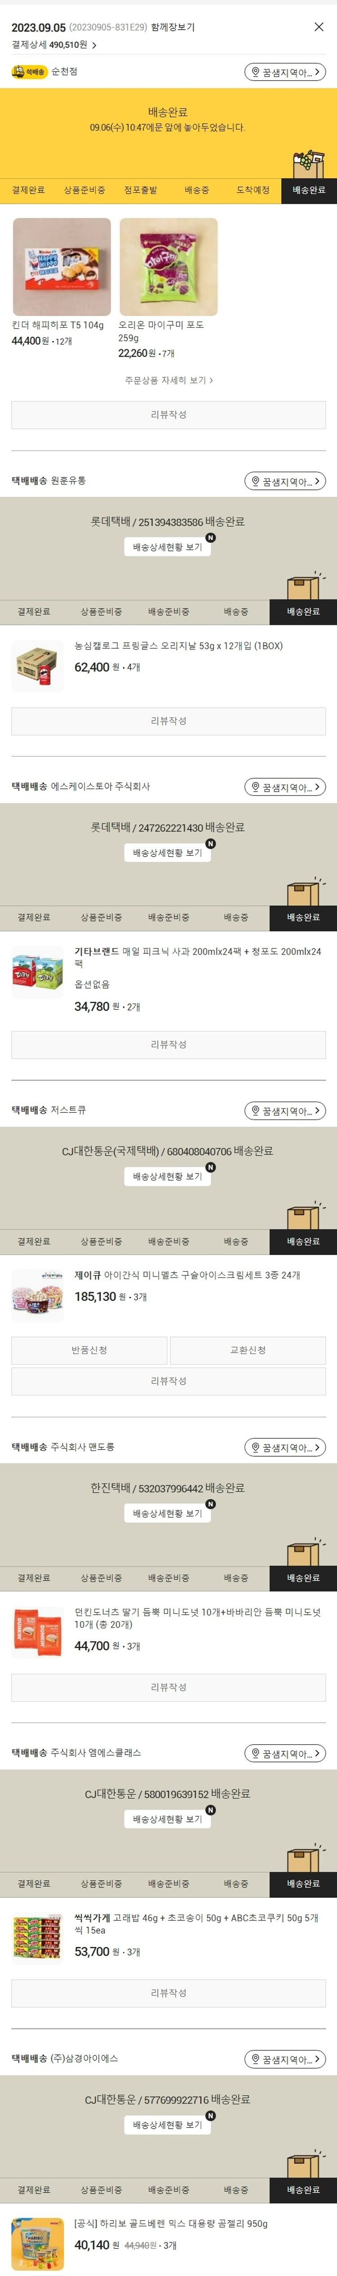Screen dimensions: 337x2276
Task: Expand payment details 490,510원 chevron
Action: (94, 45)
